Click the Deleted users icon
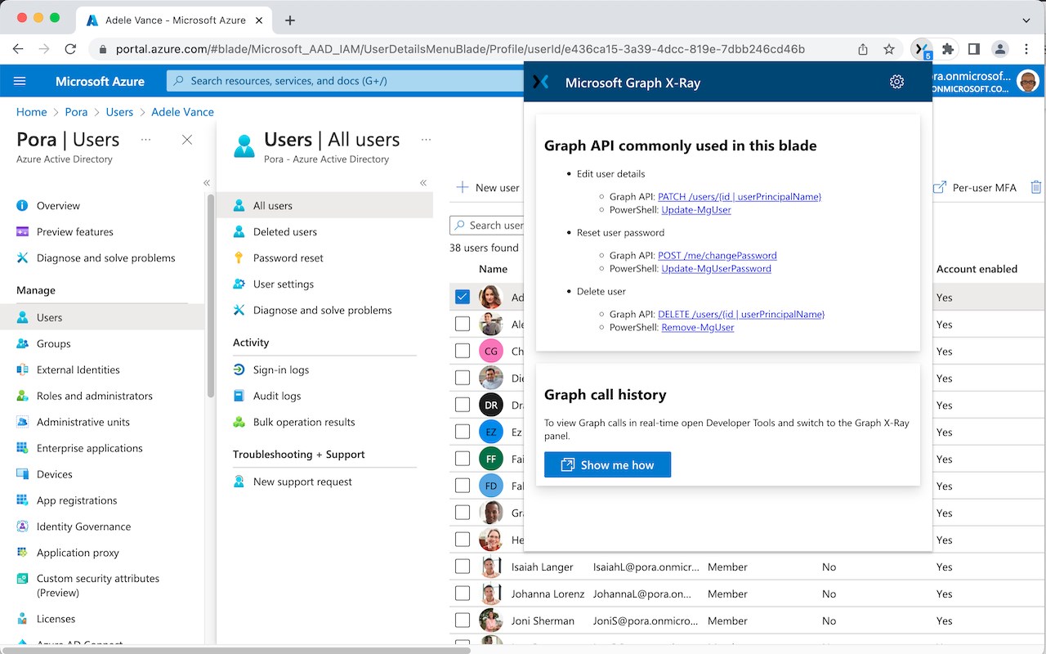The image size is (1046, 654). click(239, 231)
